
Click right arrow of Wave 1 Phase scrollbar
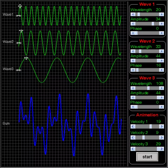tap(162, 33)
